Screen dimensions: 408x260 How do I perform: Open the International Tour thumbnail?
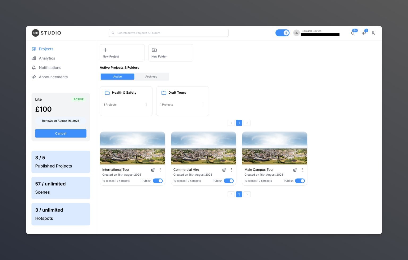pos(132,148)
